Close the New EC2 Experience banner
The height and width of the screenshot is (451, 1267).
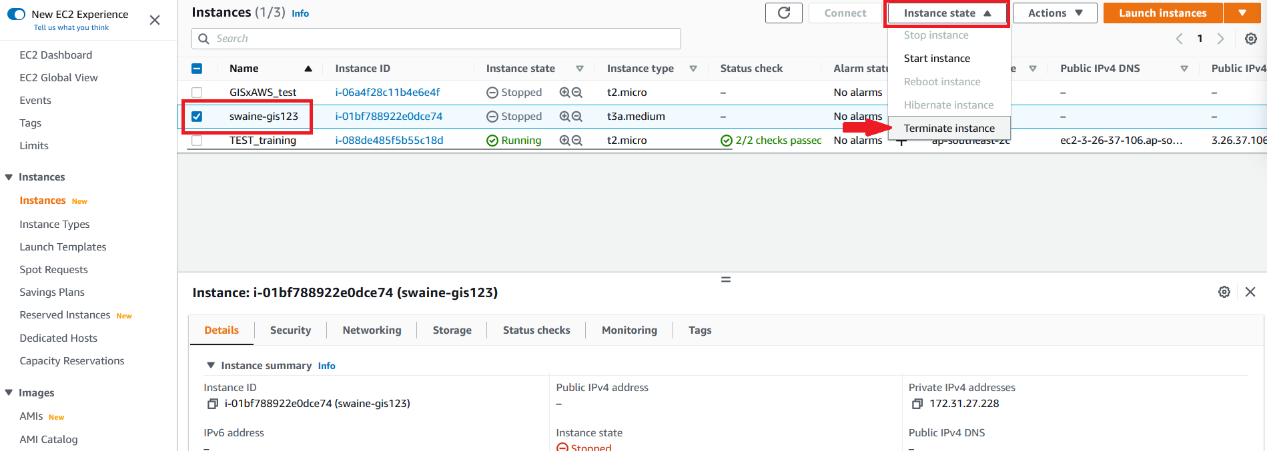coord(155,20)
